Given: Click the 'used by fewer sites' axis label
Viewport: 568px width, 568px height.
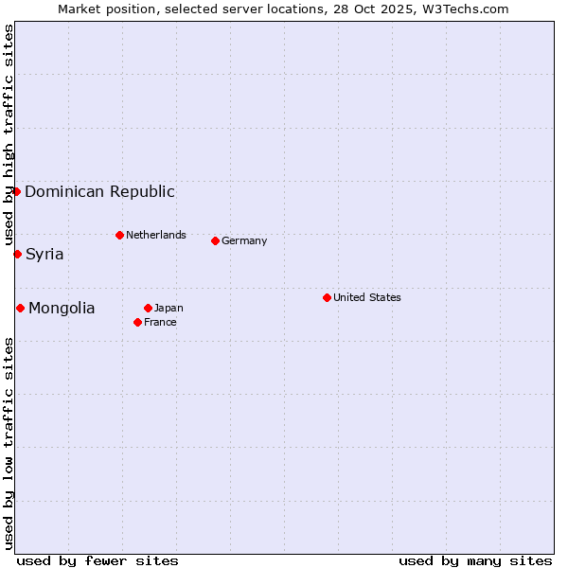Looking at the screenshot, I should point(98,560).
